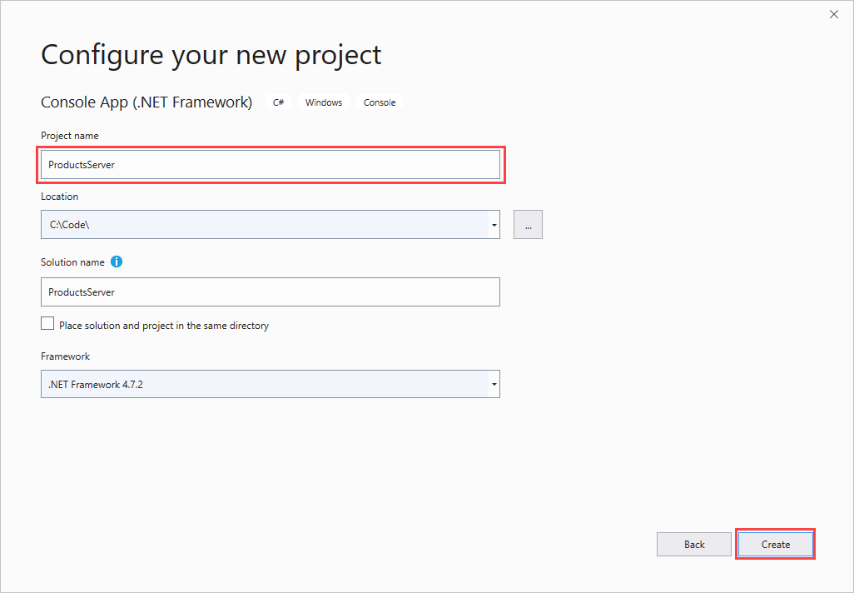Viewport: 854px width, 593px height.
Task: Enable placing solution and project in same directory
Action: pos(47,322)
